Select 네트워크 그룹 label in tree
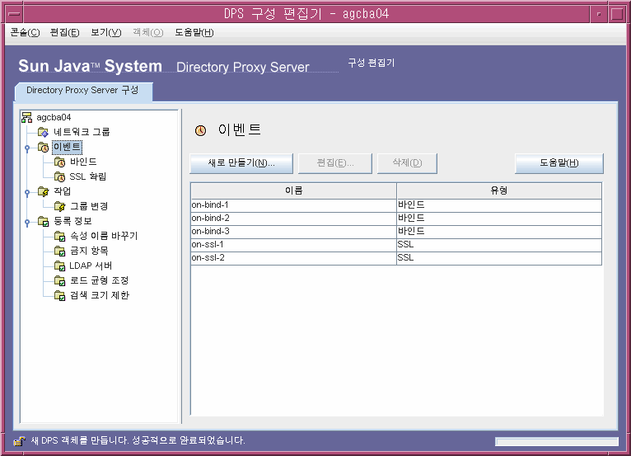This screenshot has width=631, height=456. pyautogui.click(x=82, y=132)
